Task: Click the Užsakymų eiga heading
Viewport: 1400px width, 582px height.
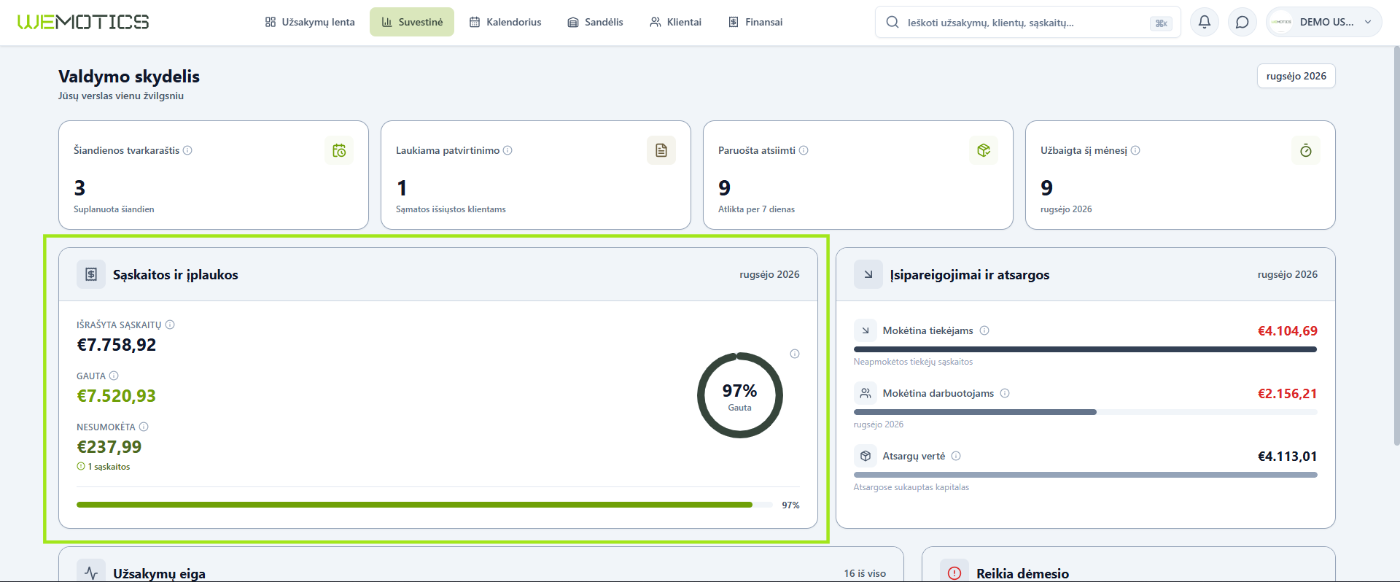Action: 159,574
